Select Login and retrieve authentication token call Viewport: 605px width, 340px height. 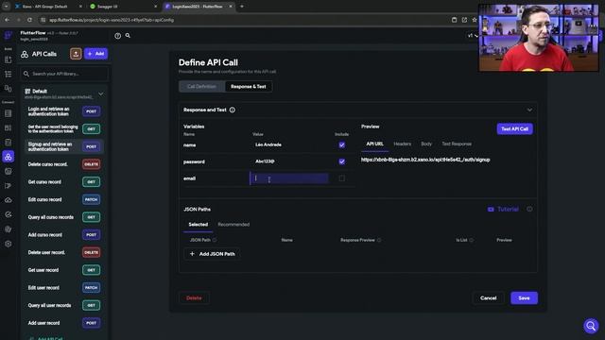click(63, 111)
